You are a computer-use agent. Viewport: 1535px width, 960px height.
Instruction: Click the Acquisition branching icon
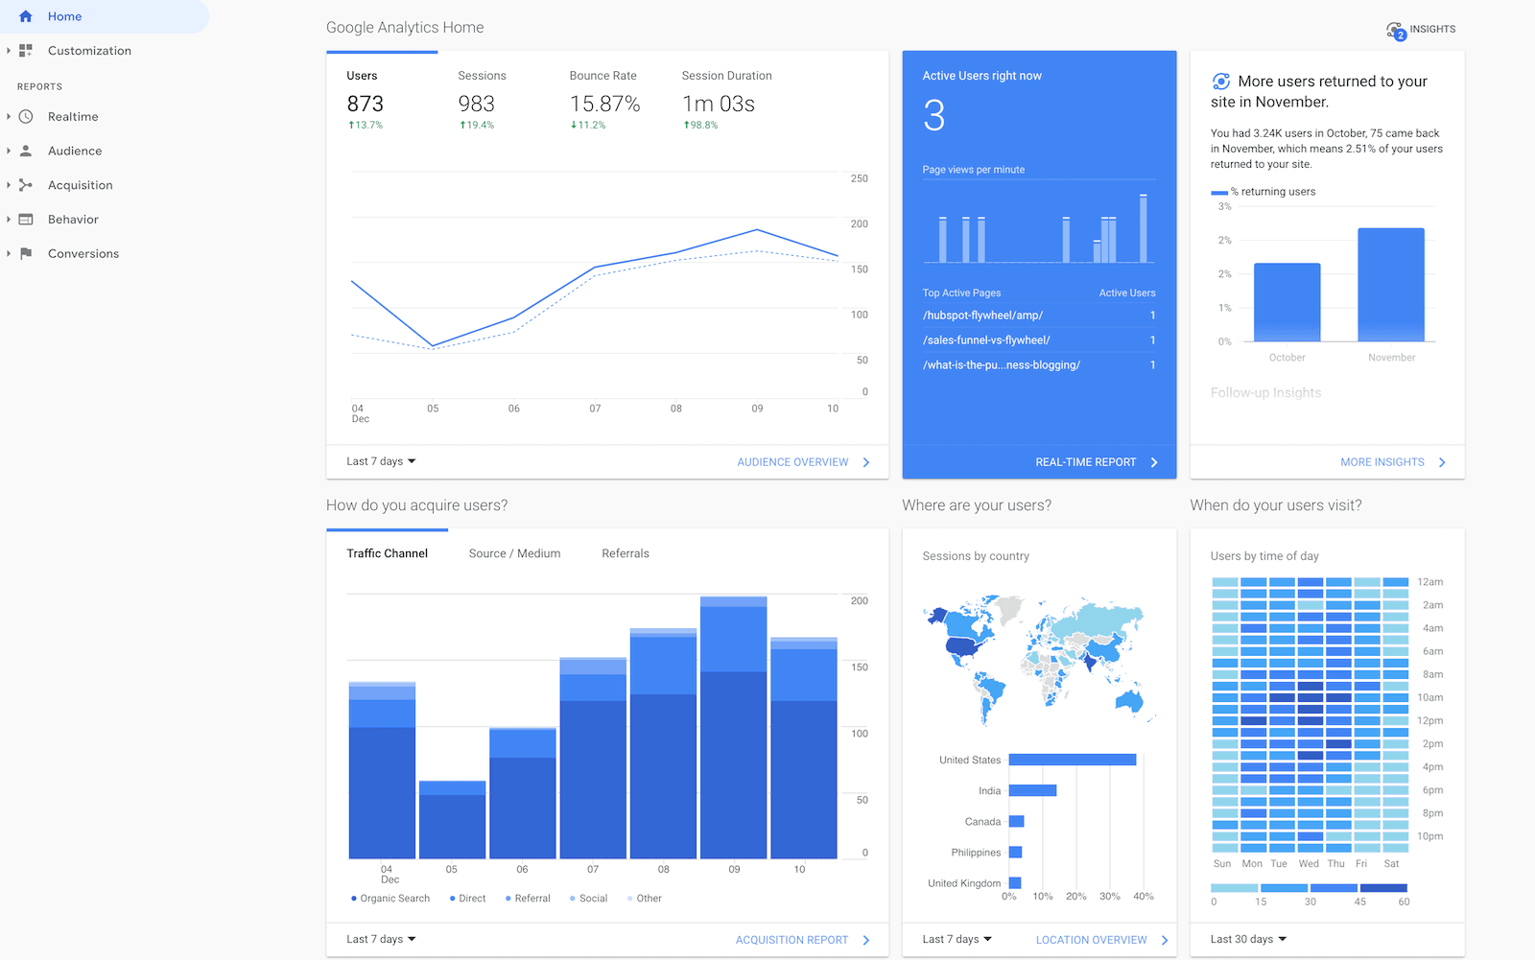(26, 185)
